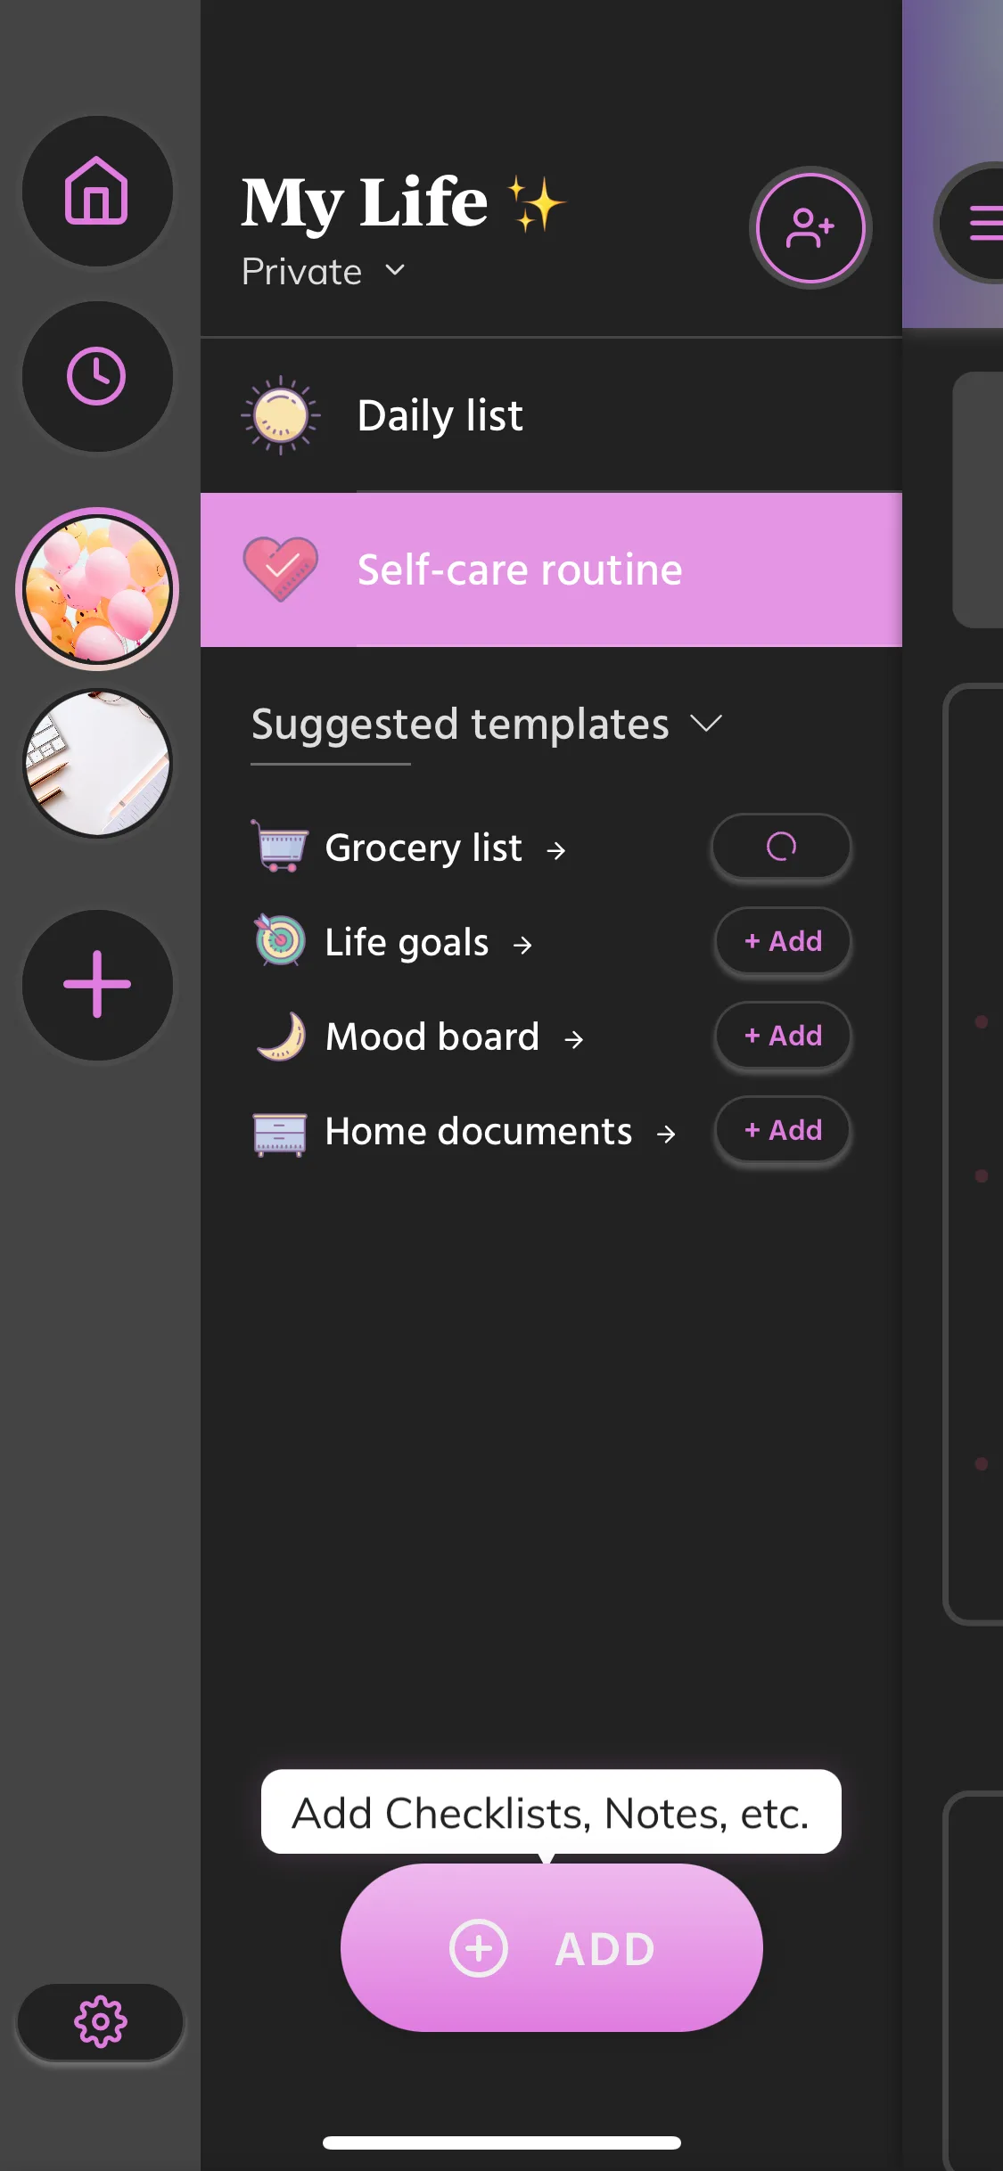This screenshot has width=1003, height=2171.
Task: Add the Mood board template
Action: coord(783,1036)
